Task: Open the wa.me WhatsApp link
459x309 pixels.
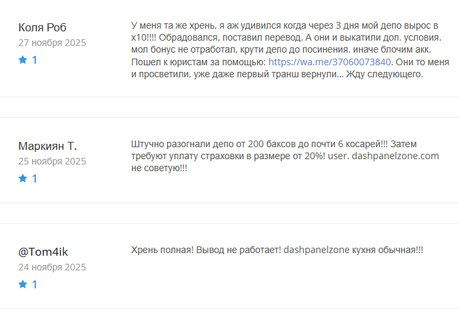Action: coord(330,62)
